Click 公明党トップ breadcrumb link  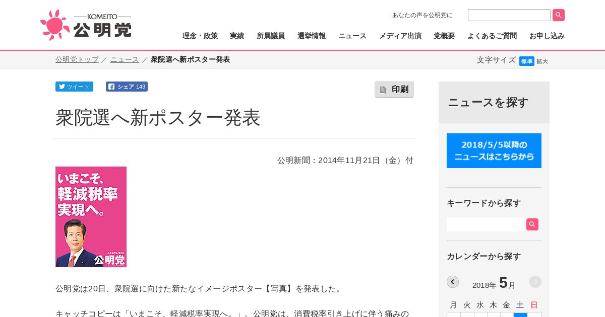(77, 59)
